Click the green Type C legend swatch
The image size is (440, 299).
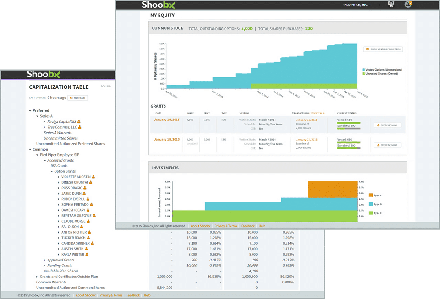click(371, 213)
